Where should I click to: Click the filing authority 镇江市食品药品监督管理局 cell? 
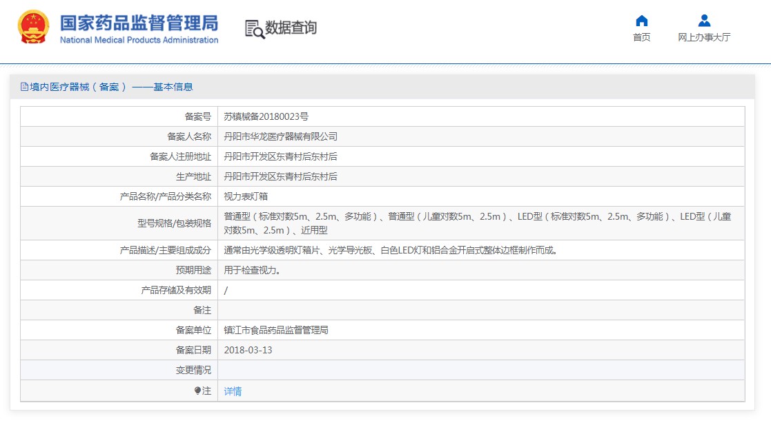pyautogui.click(x=276, y=330)
